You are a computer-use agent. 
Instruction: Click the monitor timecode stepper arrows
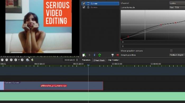pos(77,60)
